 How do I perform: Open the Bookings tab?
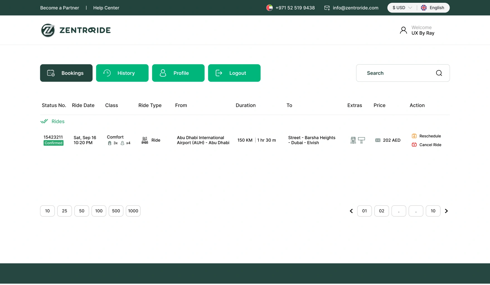66,73
